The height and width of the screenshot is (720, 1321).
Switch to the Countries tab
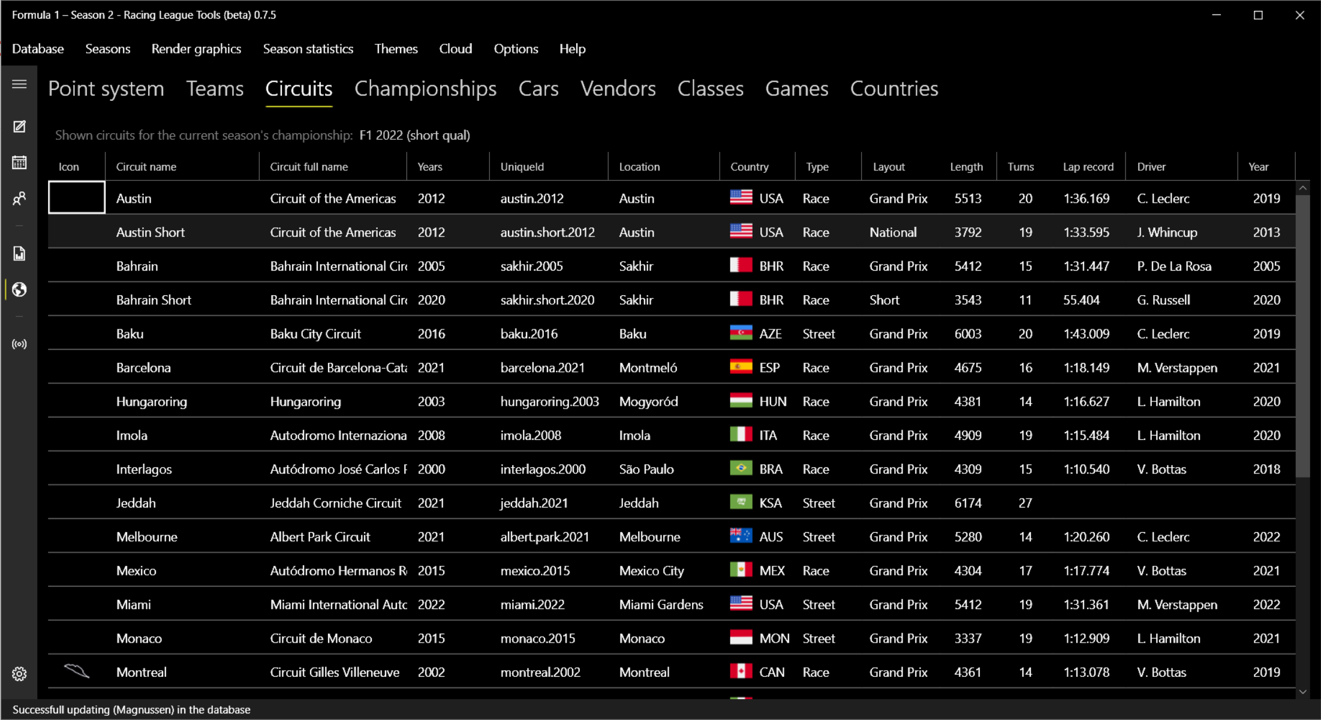894,89
